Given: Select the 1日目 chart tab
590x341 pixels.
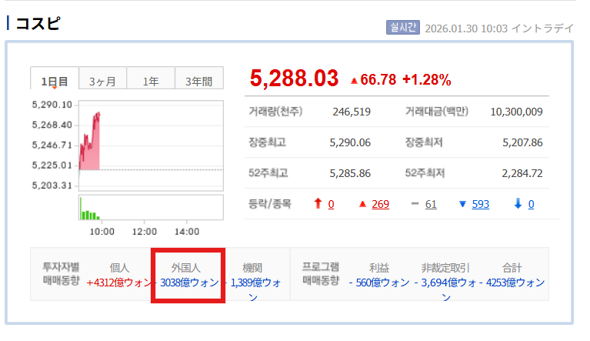Looking at the screenshot, I should 55,81.
